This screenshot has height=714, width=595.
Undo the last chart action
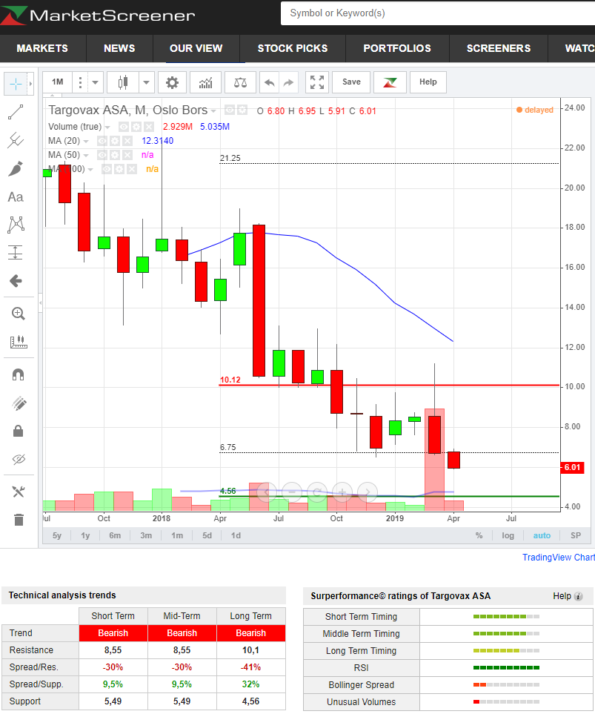pyautogui.click(x=270, y=82)
